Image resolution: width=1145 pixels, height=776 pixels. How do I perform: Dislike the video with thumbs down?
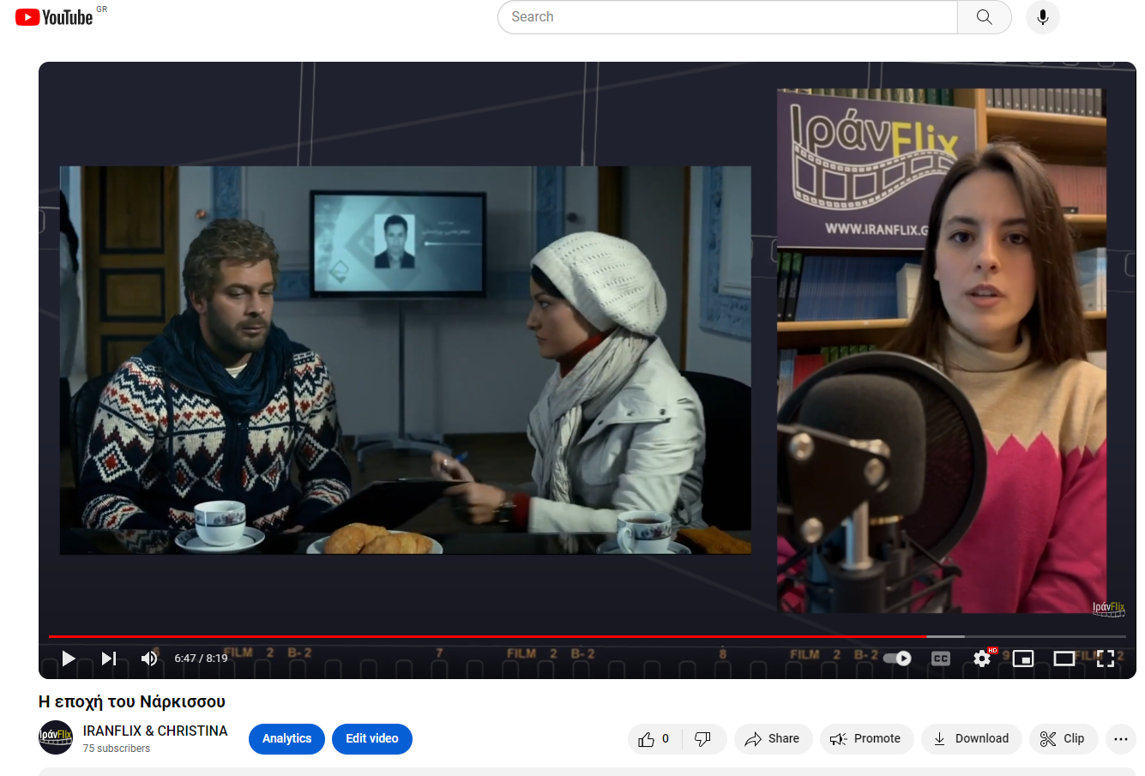(703, 739)
